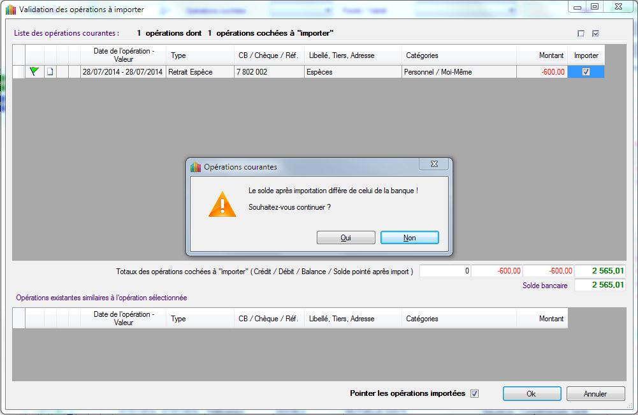638x415 pixels.
Task: Click the app icon in the Opérations courantes title bar
Action: point(196,167)
